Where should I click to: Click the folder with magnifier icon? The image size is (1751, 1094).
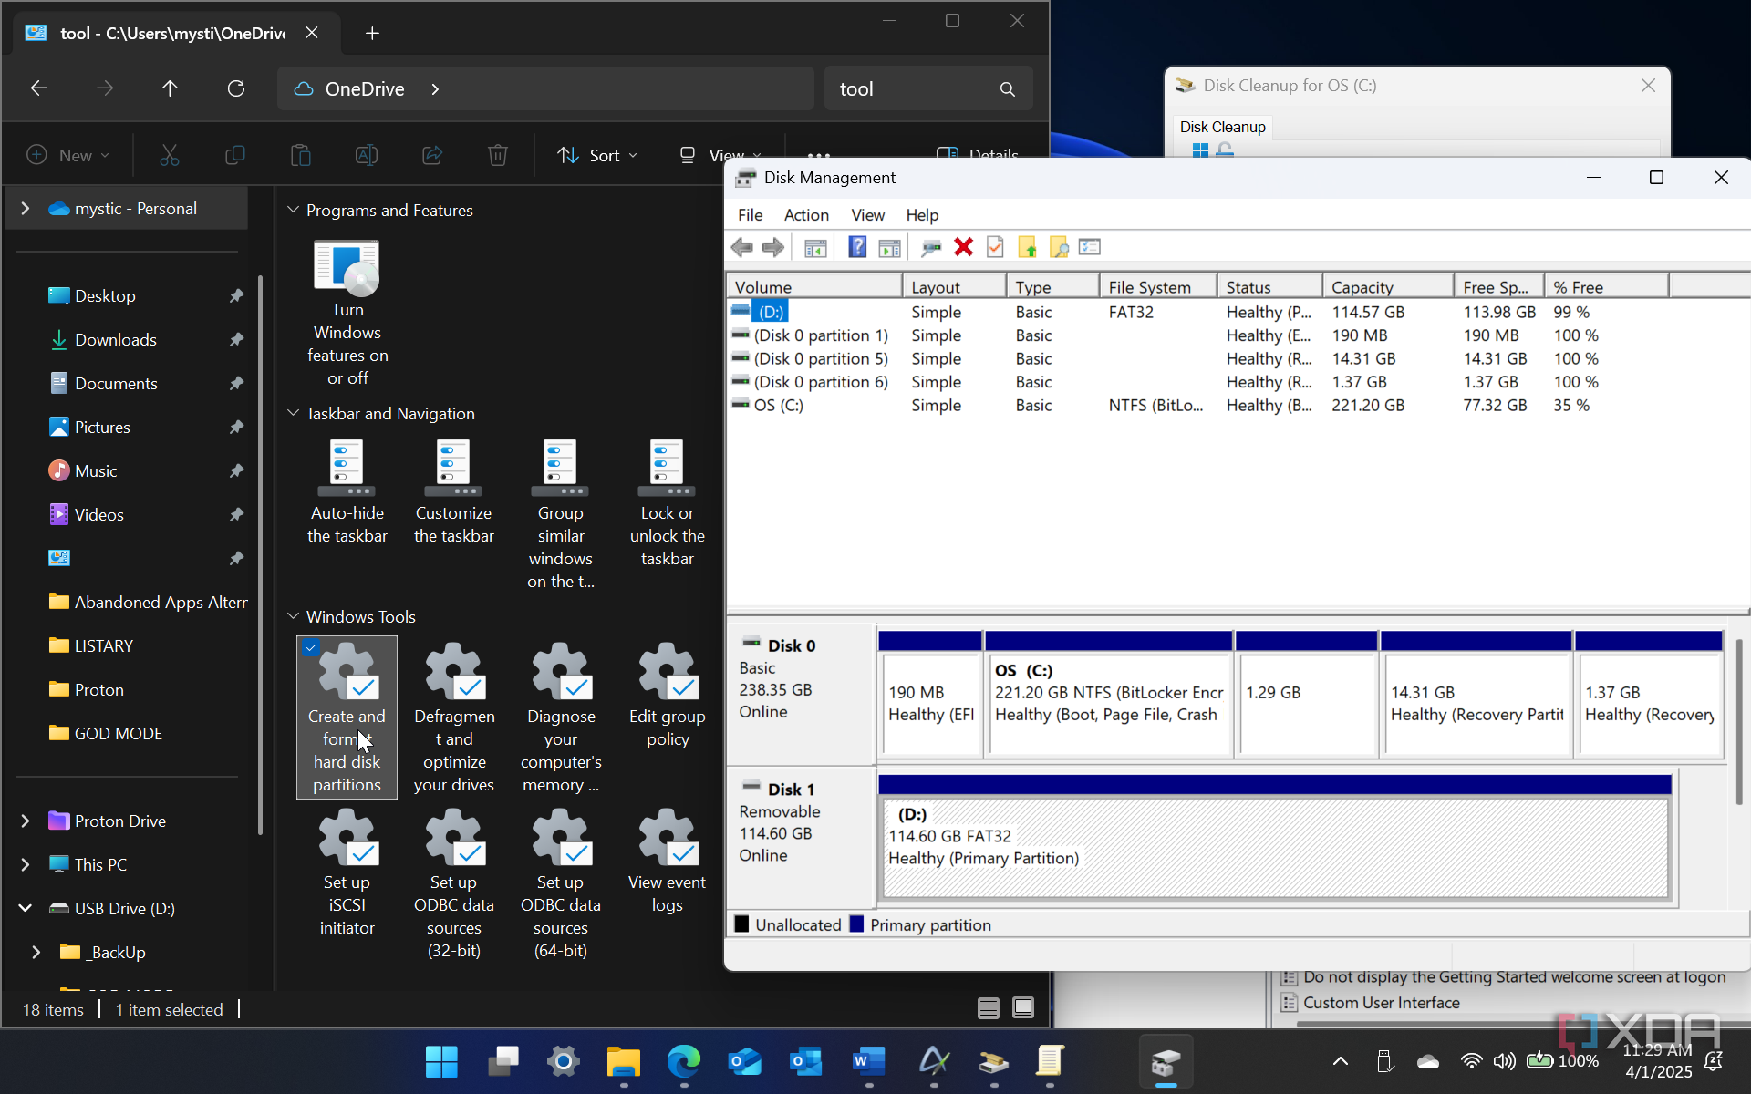point(1059,247)
